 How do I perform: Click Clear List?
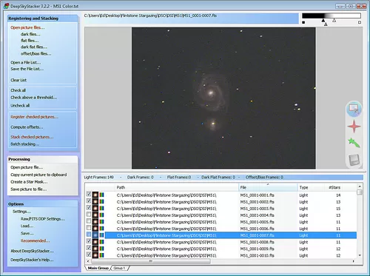pyautogui.click(x=18, y=80)
